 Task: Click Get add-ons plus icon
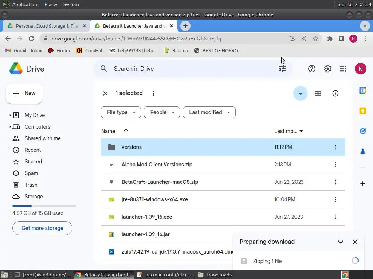362,184
